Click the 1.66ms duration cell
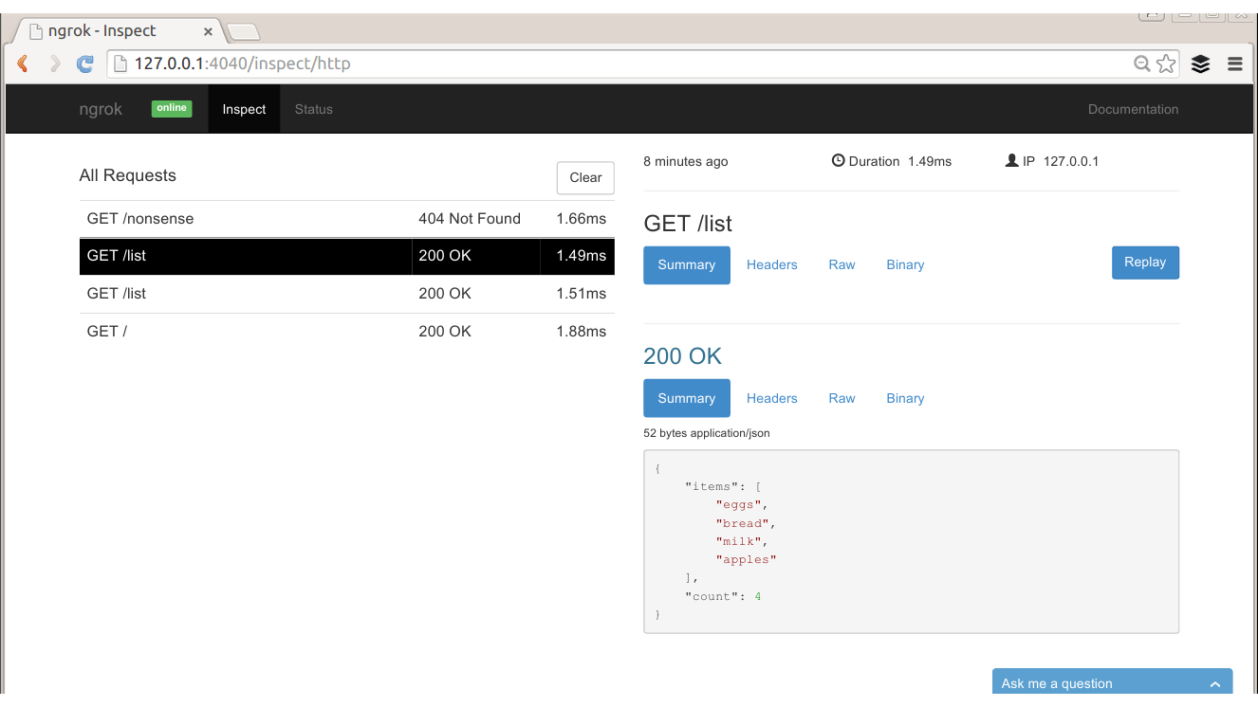1258x707 pixels. click(581, 219)
